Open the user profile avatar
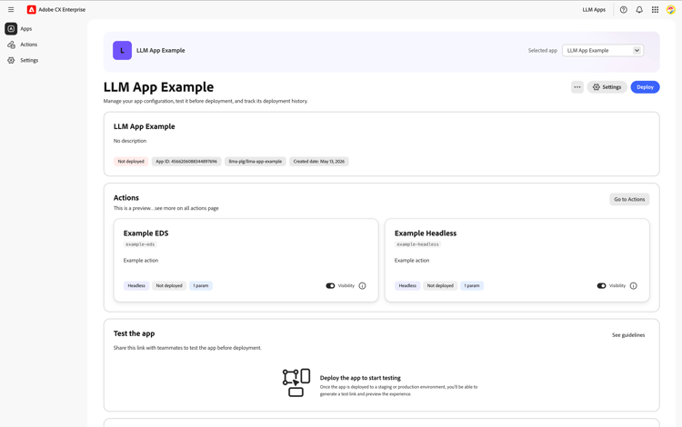Viewport: 682px width, 427px height. click(671, 10)
